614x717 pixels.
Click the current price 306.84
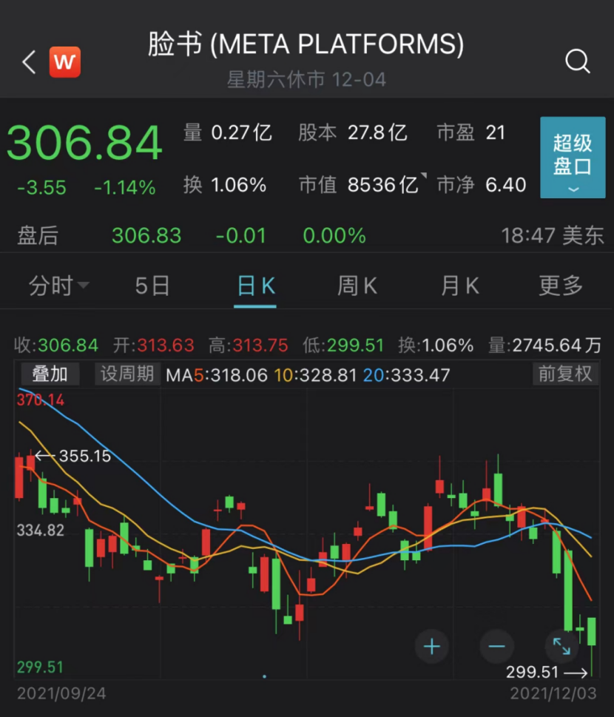point(84,143)
